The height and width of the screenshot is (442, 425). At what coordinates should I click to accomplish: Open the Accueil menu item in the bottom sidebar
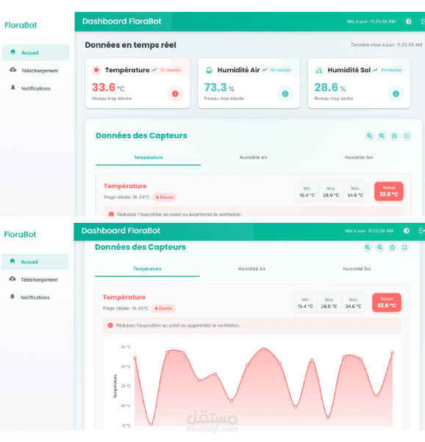coord(35,262)
